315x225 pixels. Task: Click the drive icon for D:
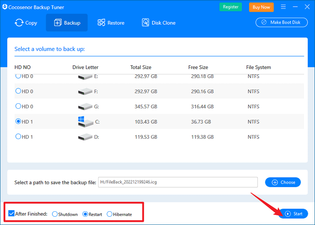point(85,137)
